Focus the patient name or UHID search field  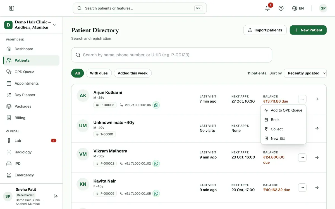click(x=172, y=55)
